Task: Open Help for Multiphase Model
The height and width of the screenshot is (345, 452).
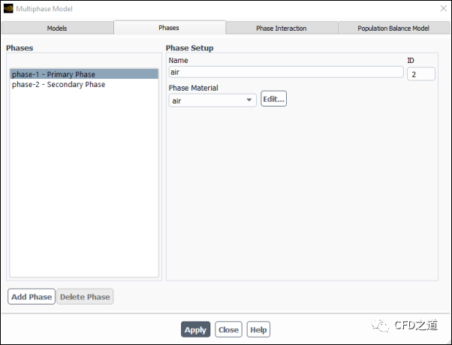Action: click(258, 329)
